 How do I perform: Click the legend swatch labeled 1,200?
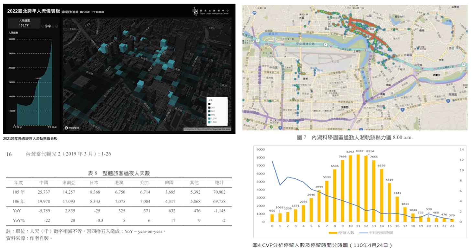coord(210,119)
